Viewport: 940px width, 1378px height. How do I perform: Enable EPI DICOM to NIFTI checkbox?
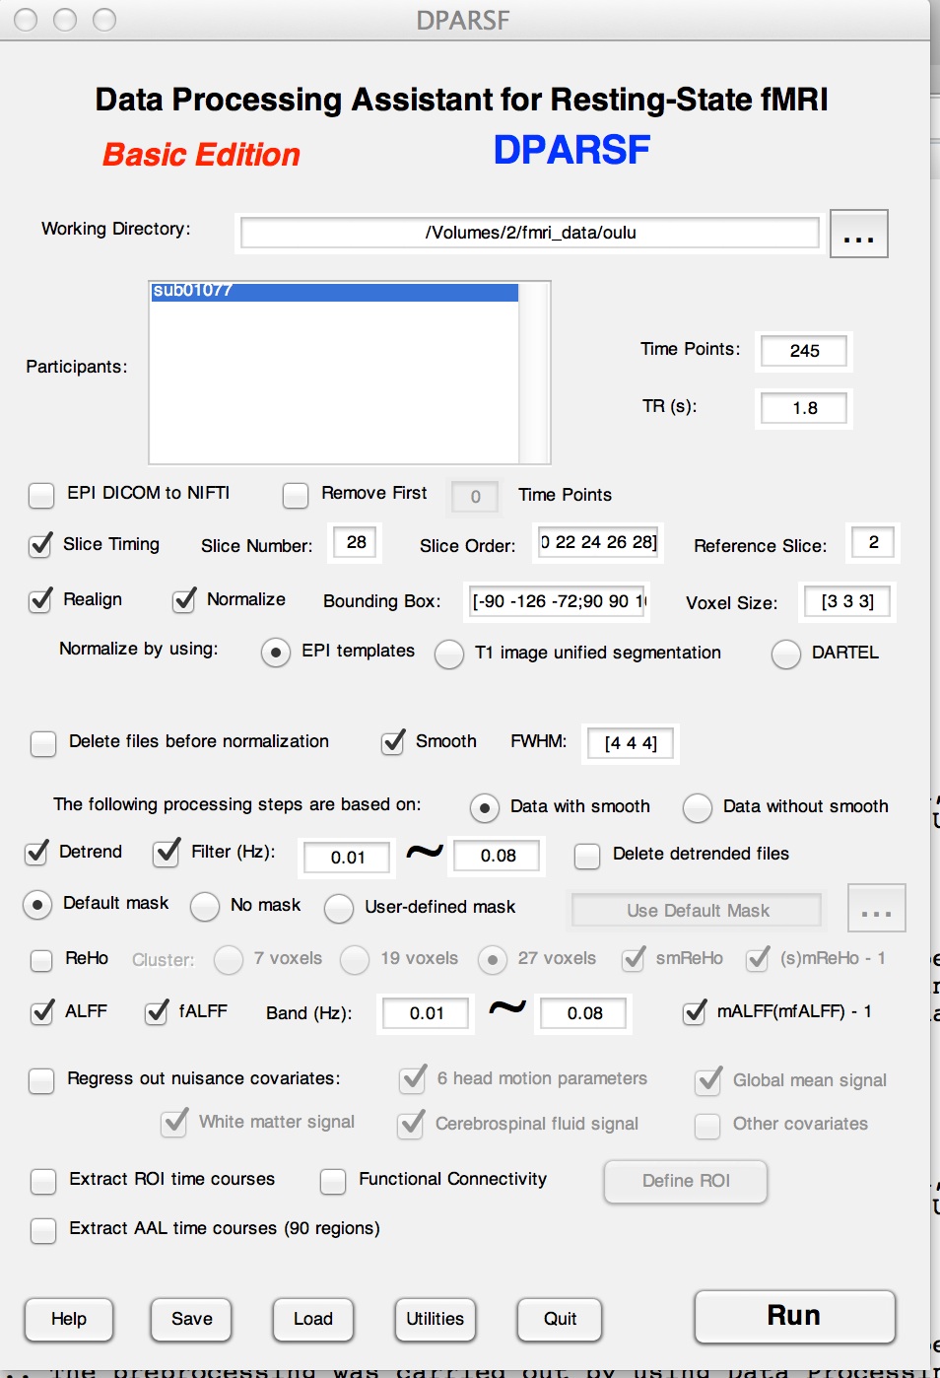pyautogui.click(x=41, y=495)
